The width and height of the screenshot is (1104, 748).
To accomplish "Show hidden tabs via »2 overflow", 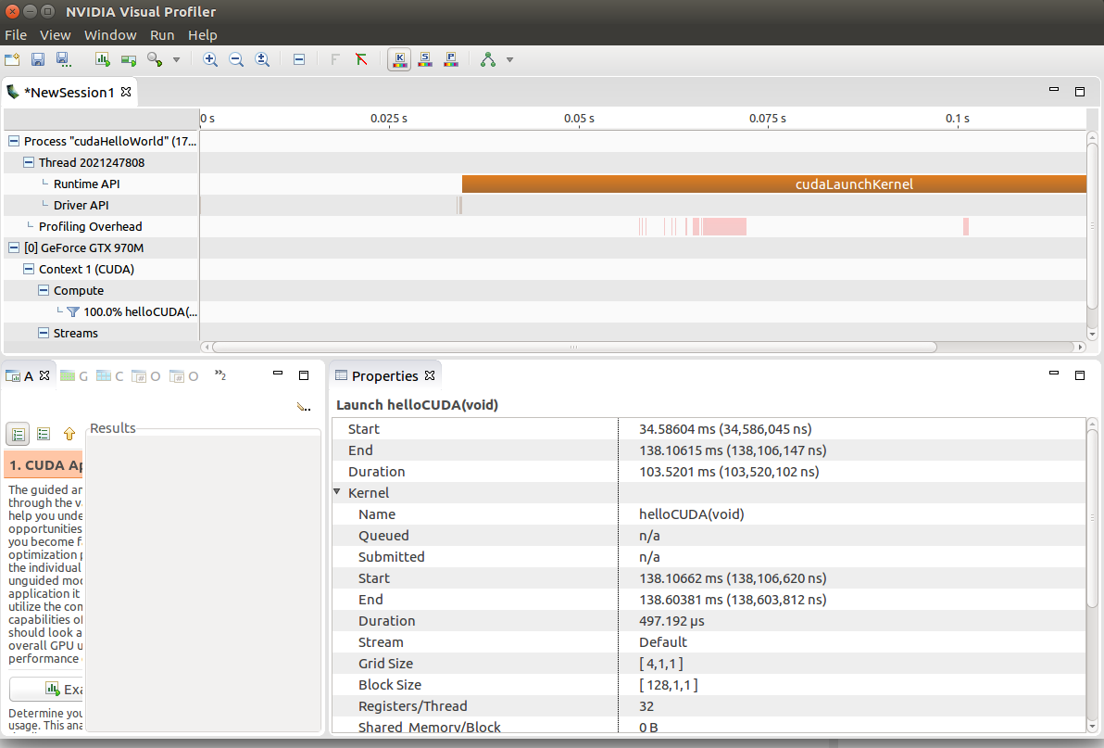I will pos(220,375).
